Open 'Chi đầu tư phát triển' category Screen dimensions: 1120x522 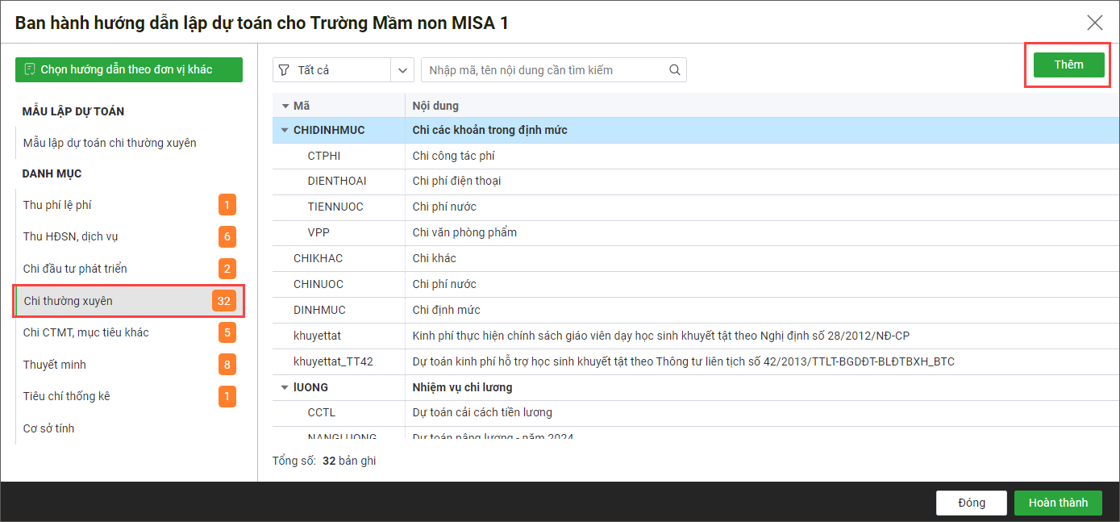click(75, 269)
